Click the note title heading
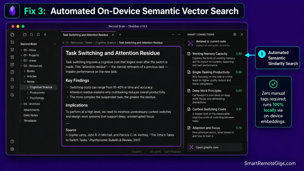Image resolution: width=304 pixels, height=171 pixels. coord(113,53)
